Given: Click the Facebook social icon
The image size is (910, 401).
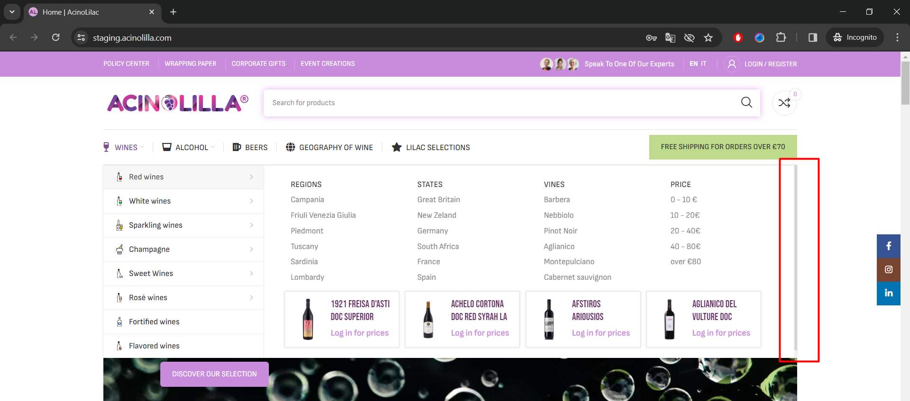Looking at the screenshot, I should (x=889, y=246).
